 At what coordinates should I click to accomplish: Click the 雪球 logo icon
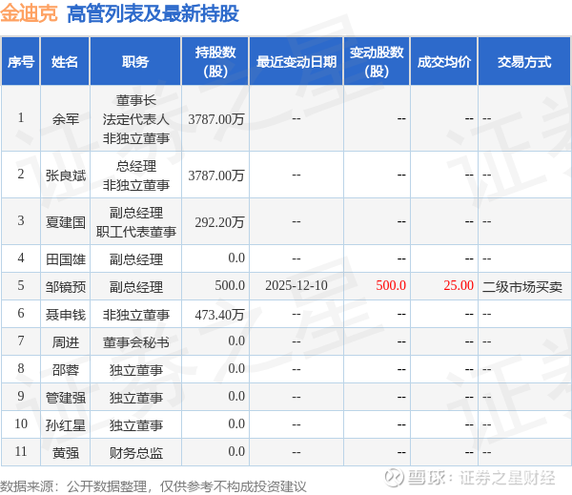pyautogui.click(x=394, y=478)
